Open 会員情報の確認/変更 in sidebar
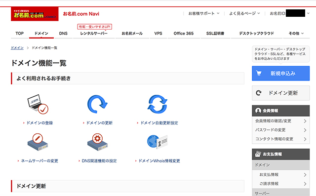Screen dimensions: 316x196 coord(281,121)
